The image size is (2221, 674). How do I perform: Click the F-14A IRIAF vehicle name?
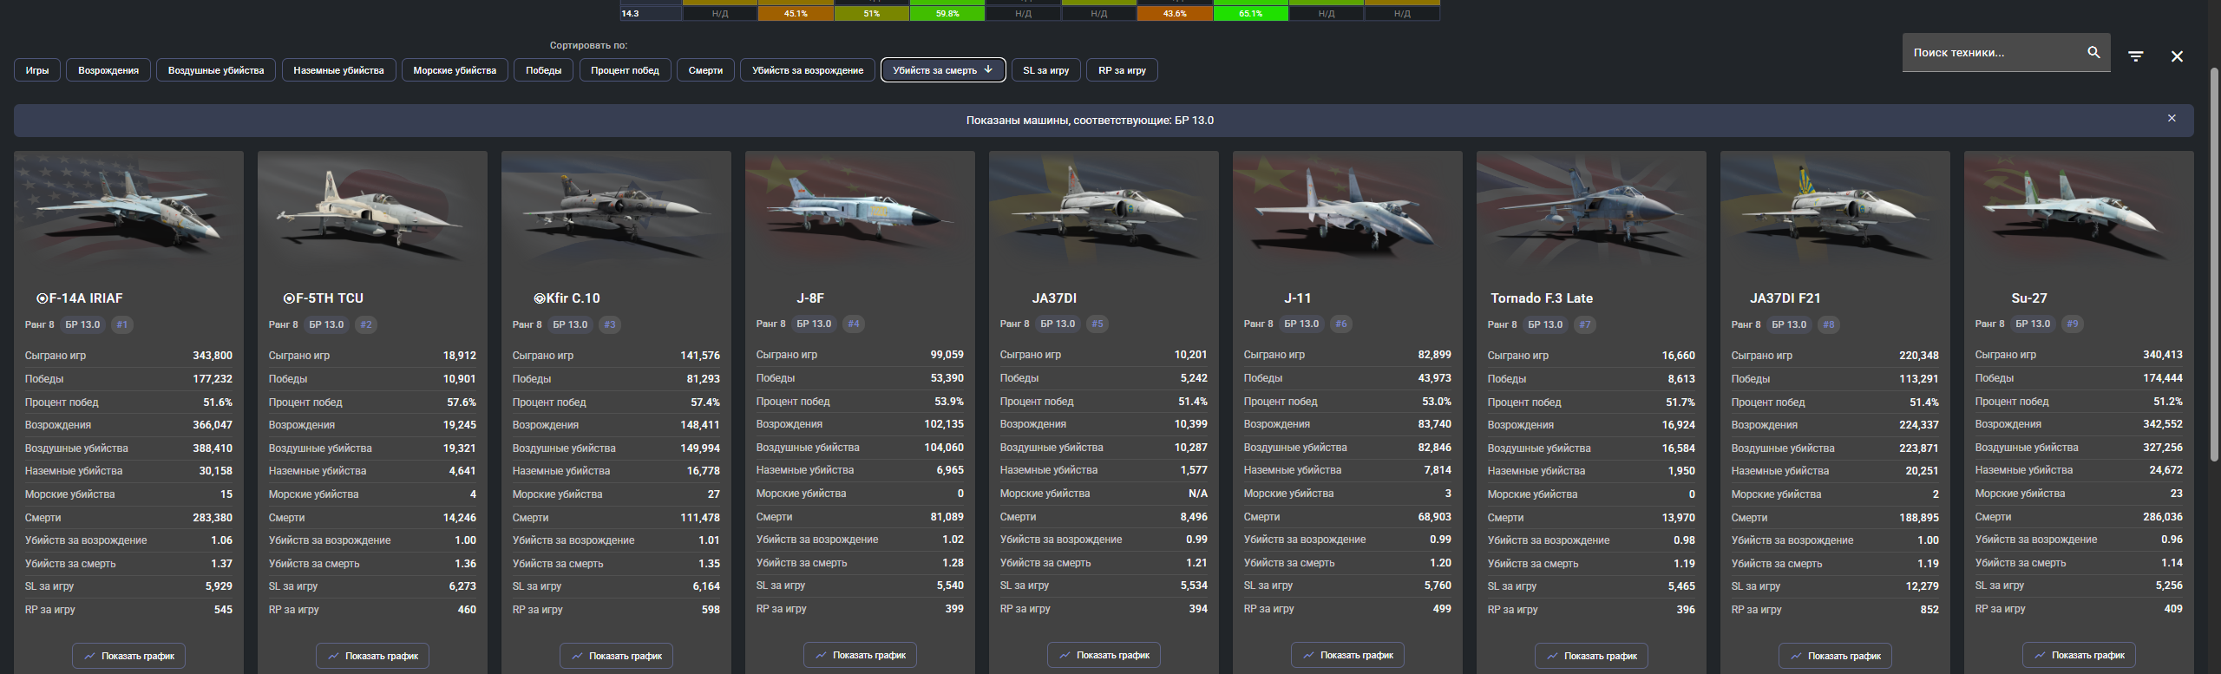[80, 298]
